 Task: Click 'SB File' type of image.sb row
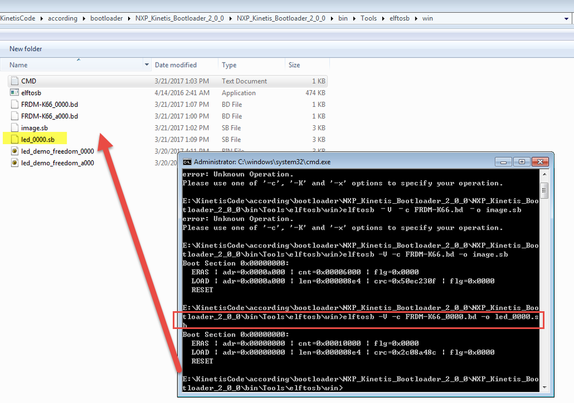pyautogui.click(x=231, y=127)
